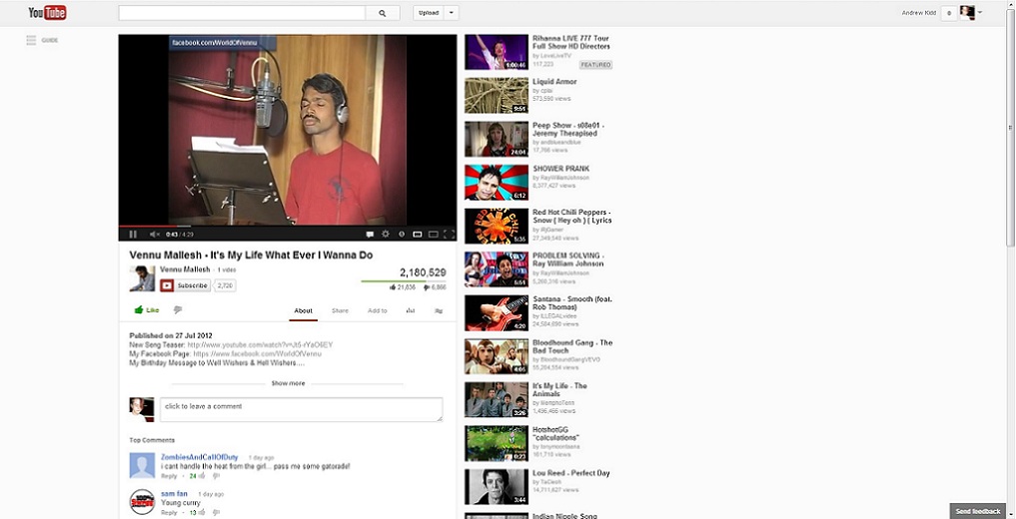Switch player to large size mode
Screen dimensions: 1016x519
pyautogui.click(x=434, y=235)
